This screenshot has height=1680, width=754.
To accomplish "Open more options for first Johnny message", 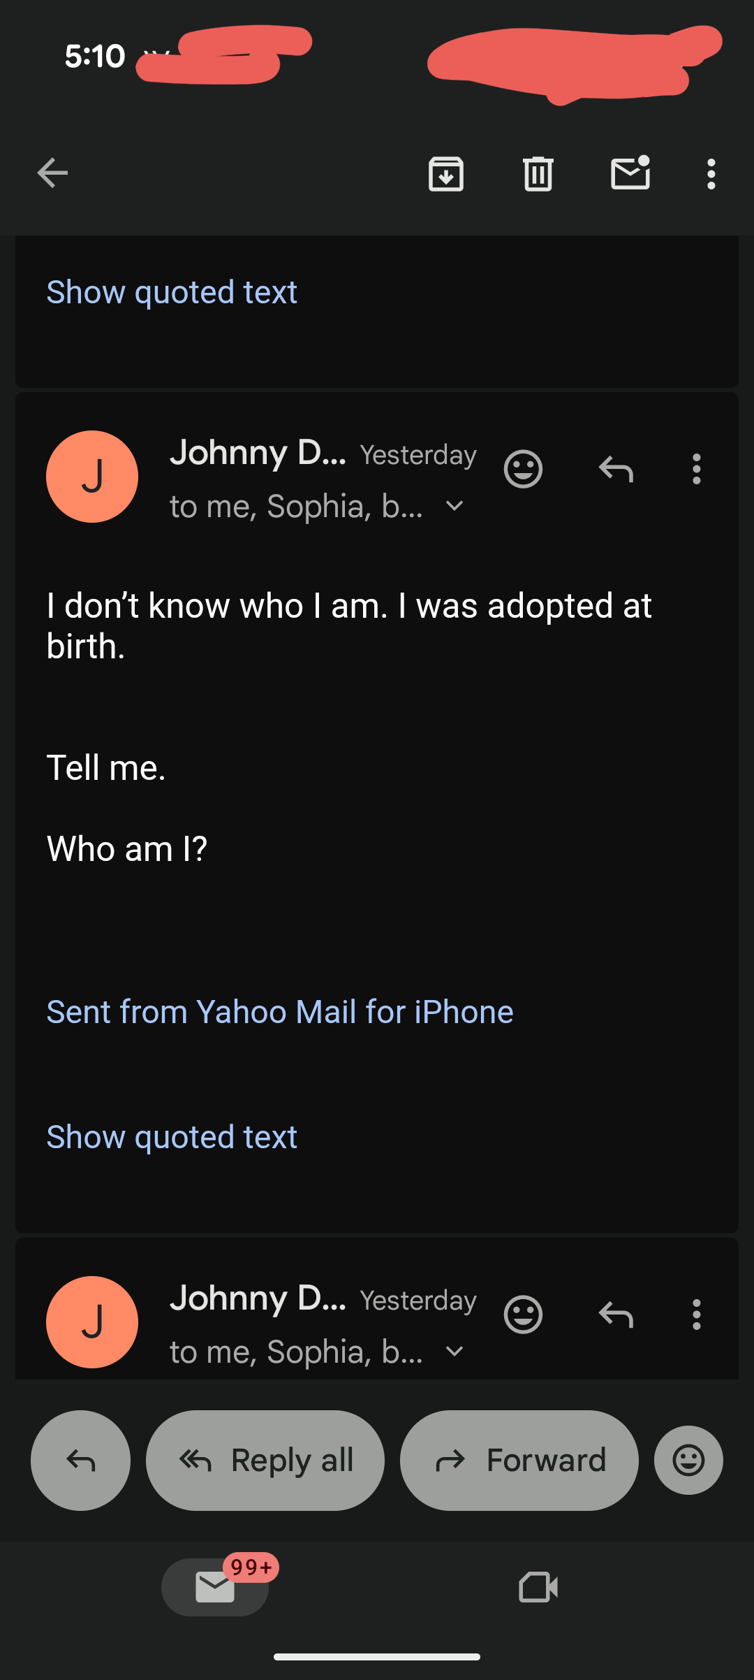I will point(696,469).
